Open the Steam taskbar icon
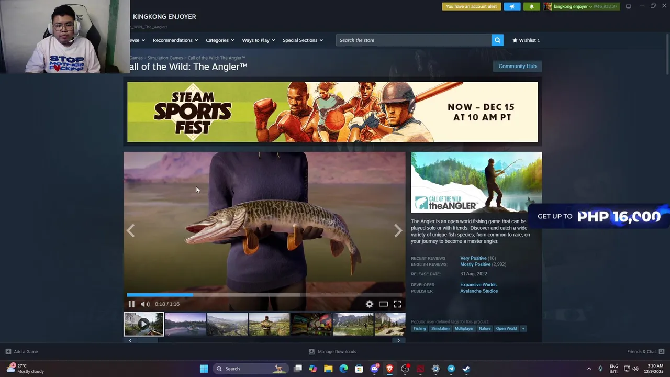Screen dimensions: 670x377 [x=466, y=369]
